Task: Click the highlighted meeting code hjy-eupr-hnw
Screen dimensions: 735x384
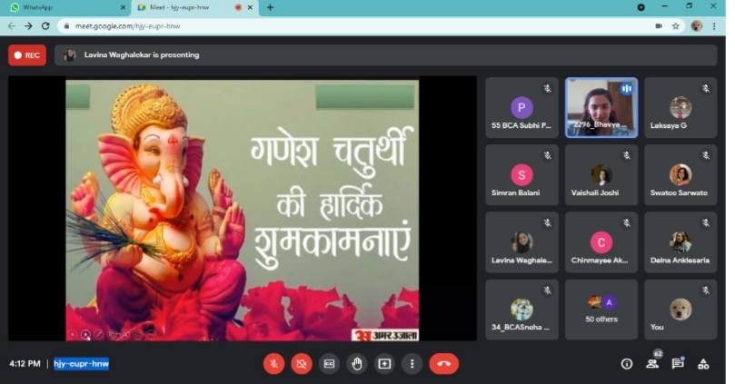Action: click(81, 364)
